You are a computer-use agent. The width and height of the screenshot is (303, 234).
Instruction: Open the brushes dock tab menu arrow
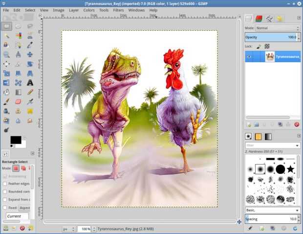299,136
